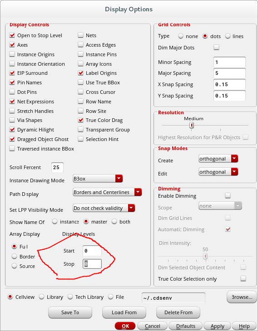
Task: Enable Via Shapes checkbox
Action: (x=12, y=120)
